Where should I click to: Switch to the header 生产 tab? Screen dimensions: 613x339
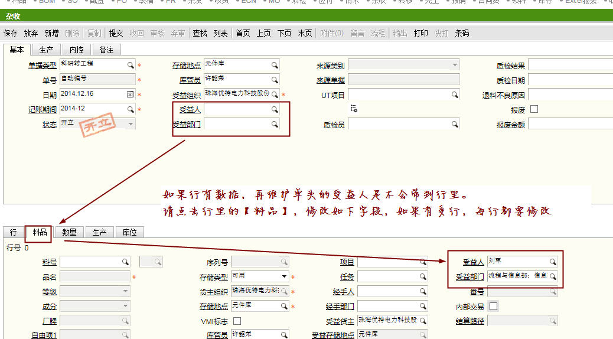pyautogui.click(x=46, y=50)
